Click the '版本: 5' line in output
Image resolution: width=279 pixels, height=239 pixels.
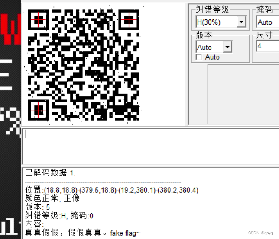point(37,207)
